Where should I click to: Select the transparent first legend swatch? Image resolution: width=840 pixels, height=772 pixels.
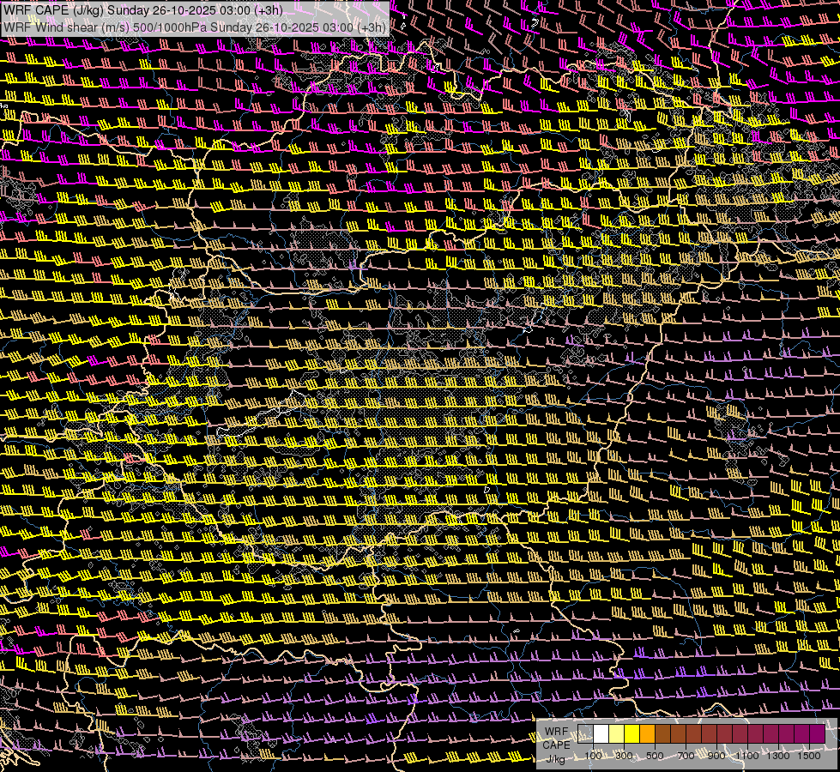pyautogui.click(x=585, y=734)
